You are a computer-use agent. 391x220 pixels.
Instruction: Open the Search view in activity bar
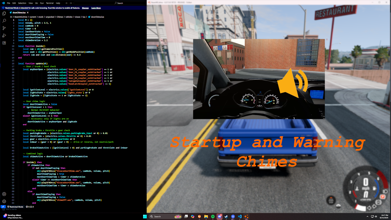coord(4,21)
